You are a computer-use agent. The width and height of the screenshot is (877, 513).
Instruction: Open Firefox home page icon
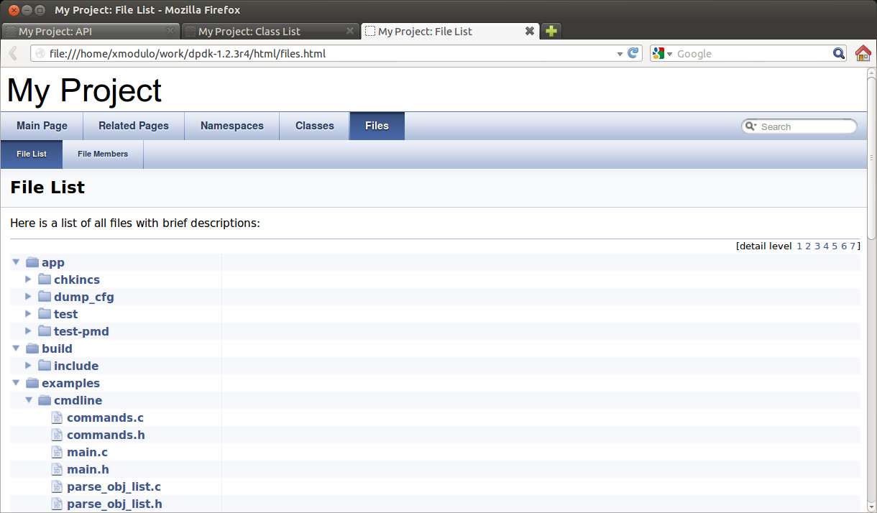point(863,53)
